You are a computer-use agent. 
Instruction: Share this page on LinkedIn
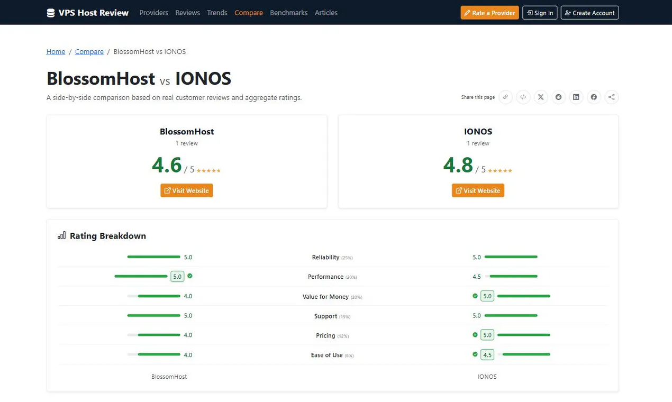pos(576,97)
